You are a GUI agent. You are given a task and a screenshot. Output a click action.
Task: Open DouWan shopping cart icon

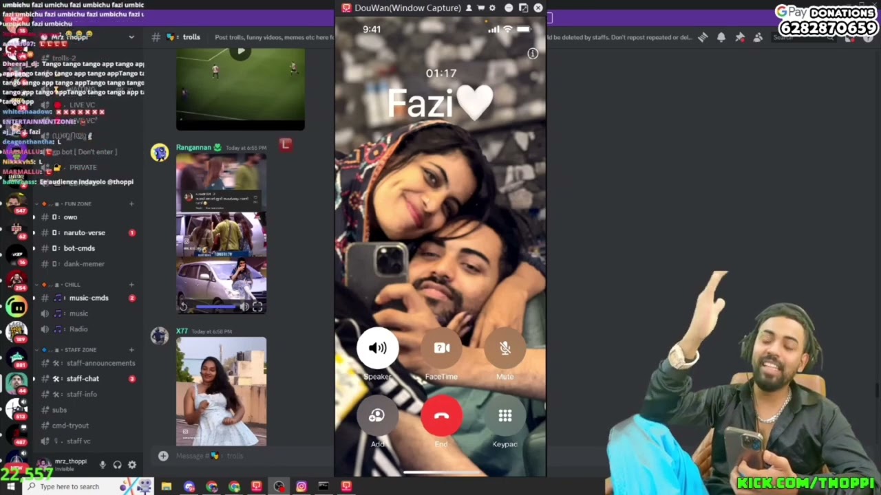480,8
